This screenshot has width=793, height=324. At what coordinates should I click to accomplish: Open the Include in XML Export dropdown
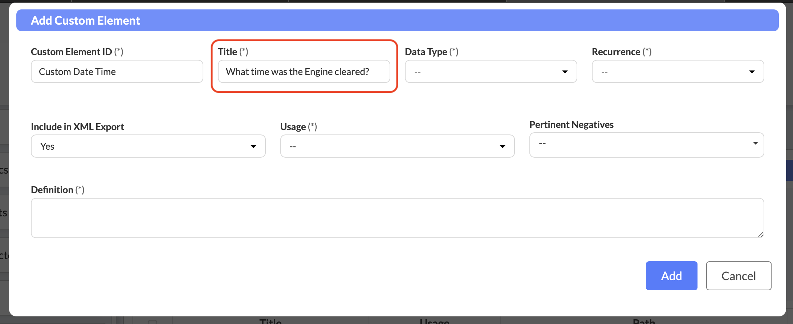click(x=148, y=146)
